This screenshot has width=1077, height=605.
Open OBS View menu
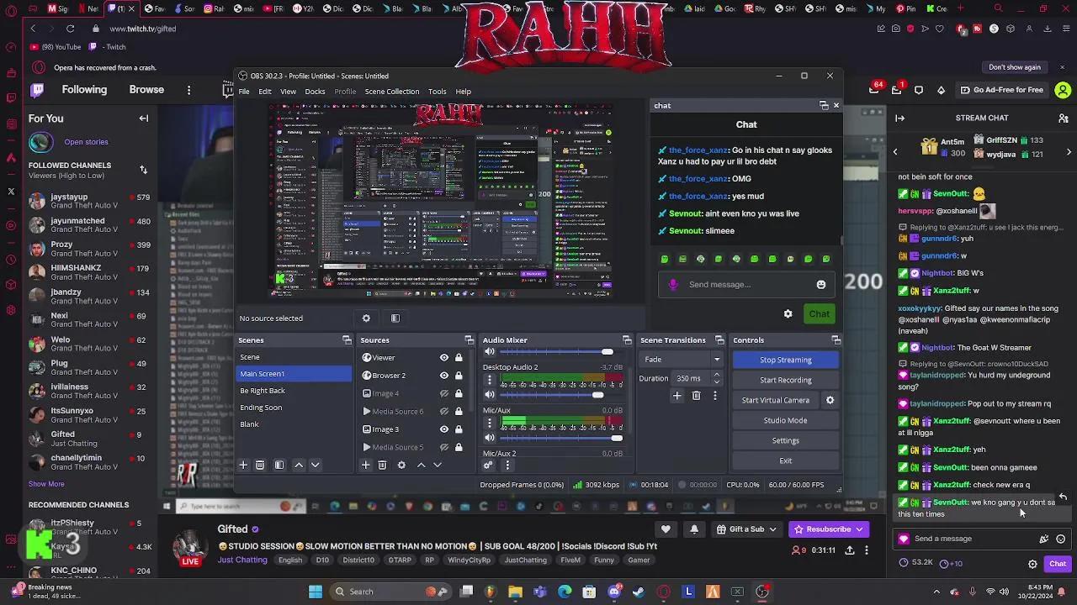(x=288, y=92)
